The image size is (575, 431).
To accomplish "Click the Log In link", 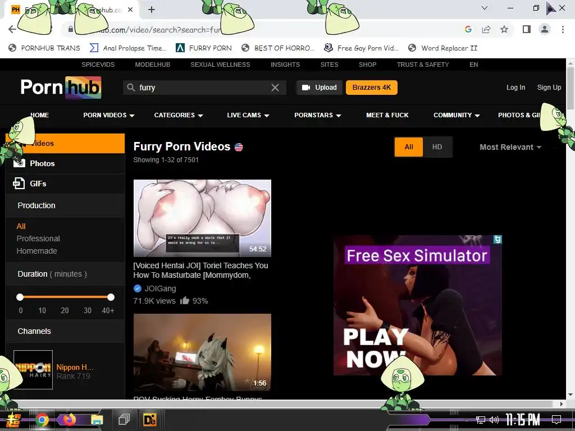I will [515, 88].
